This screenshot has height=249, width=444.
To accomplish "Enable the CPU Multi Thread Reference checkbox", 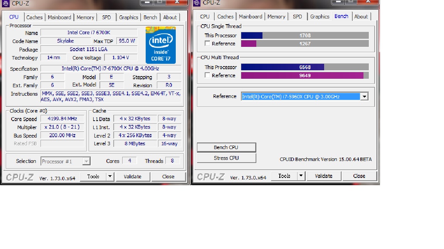I will [x=208, y=75].
